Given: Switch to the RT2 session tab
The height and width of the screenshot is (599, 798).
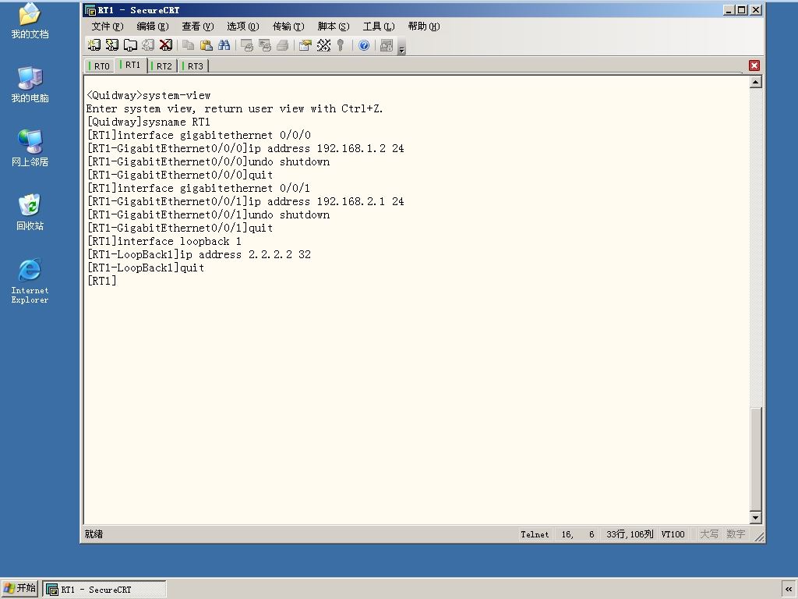Looking at the screenshot, I should (x=162, y=66).
